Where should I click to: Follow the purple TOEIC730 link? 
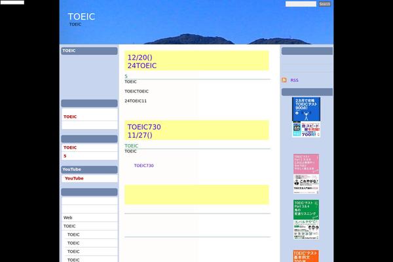pos(144,166)
